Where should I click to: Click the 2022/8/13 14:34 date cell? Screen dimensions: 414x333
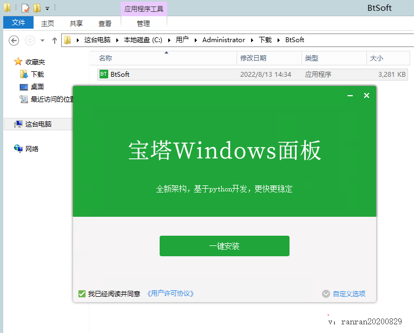(x=266, y=75)
